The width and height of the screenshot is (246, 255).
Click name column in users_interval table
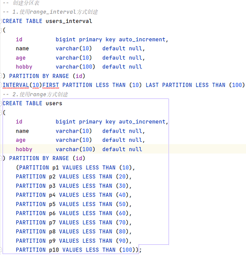click(22, 48)
